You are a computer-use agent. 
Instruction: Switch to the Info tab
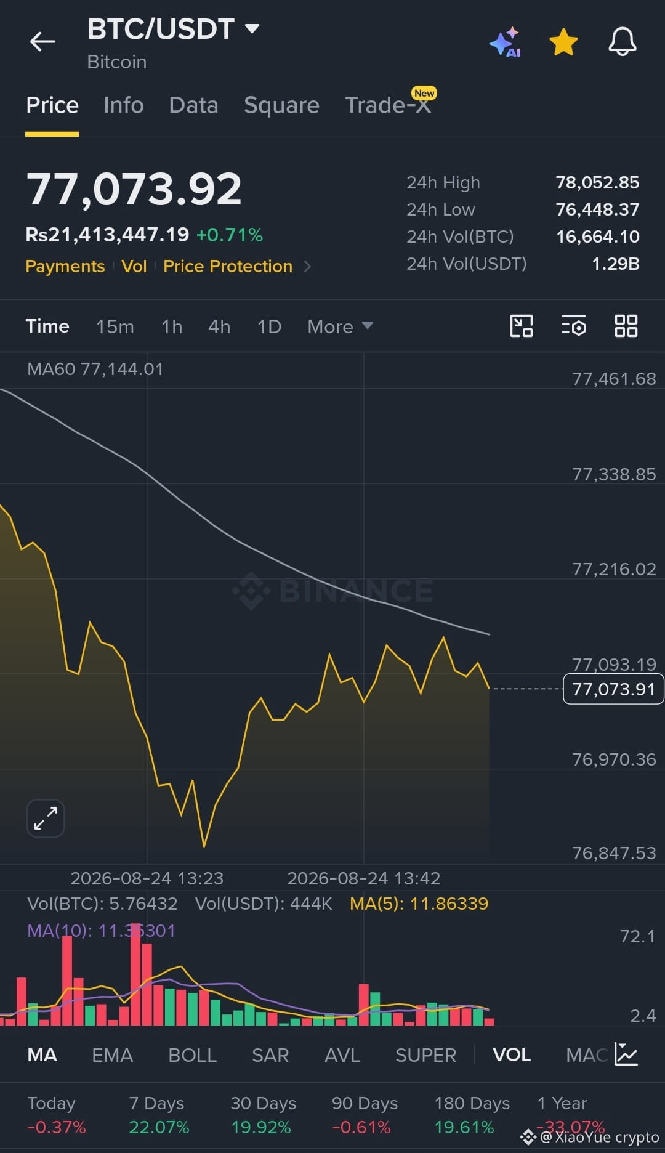coord(124,105)
